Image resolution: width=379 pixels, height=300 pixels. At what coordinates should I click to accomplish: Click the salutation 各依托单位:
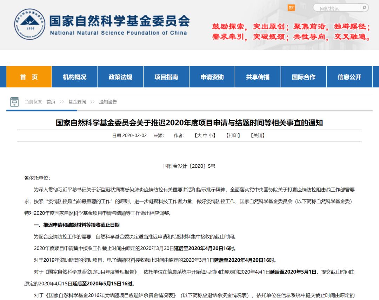(37, 178)
